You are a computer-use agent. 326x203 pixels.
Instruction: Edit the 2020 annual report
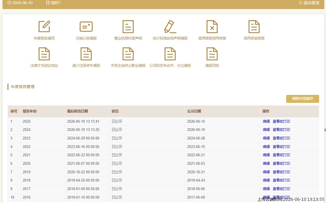(x=266, y=164)
